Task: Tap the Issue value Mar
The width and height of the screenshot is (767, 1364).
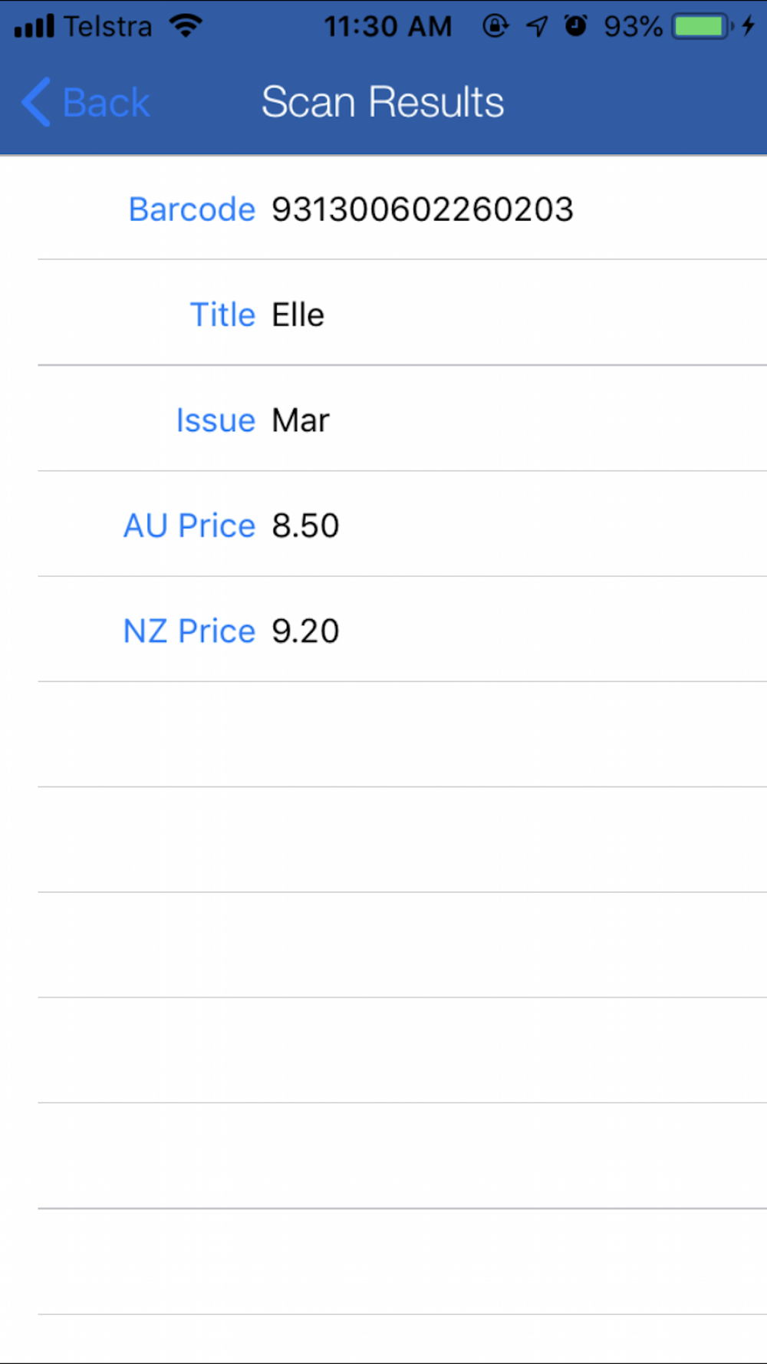Action: pyautogui.click(x=301, y=420)
